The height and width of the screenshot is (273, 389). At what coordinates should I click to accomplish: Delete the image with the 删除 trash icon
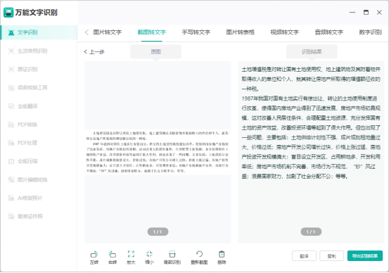pos(222,258)
